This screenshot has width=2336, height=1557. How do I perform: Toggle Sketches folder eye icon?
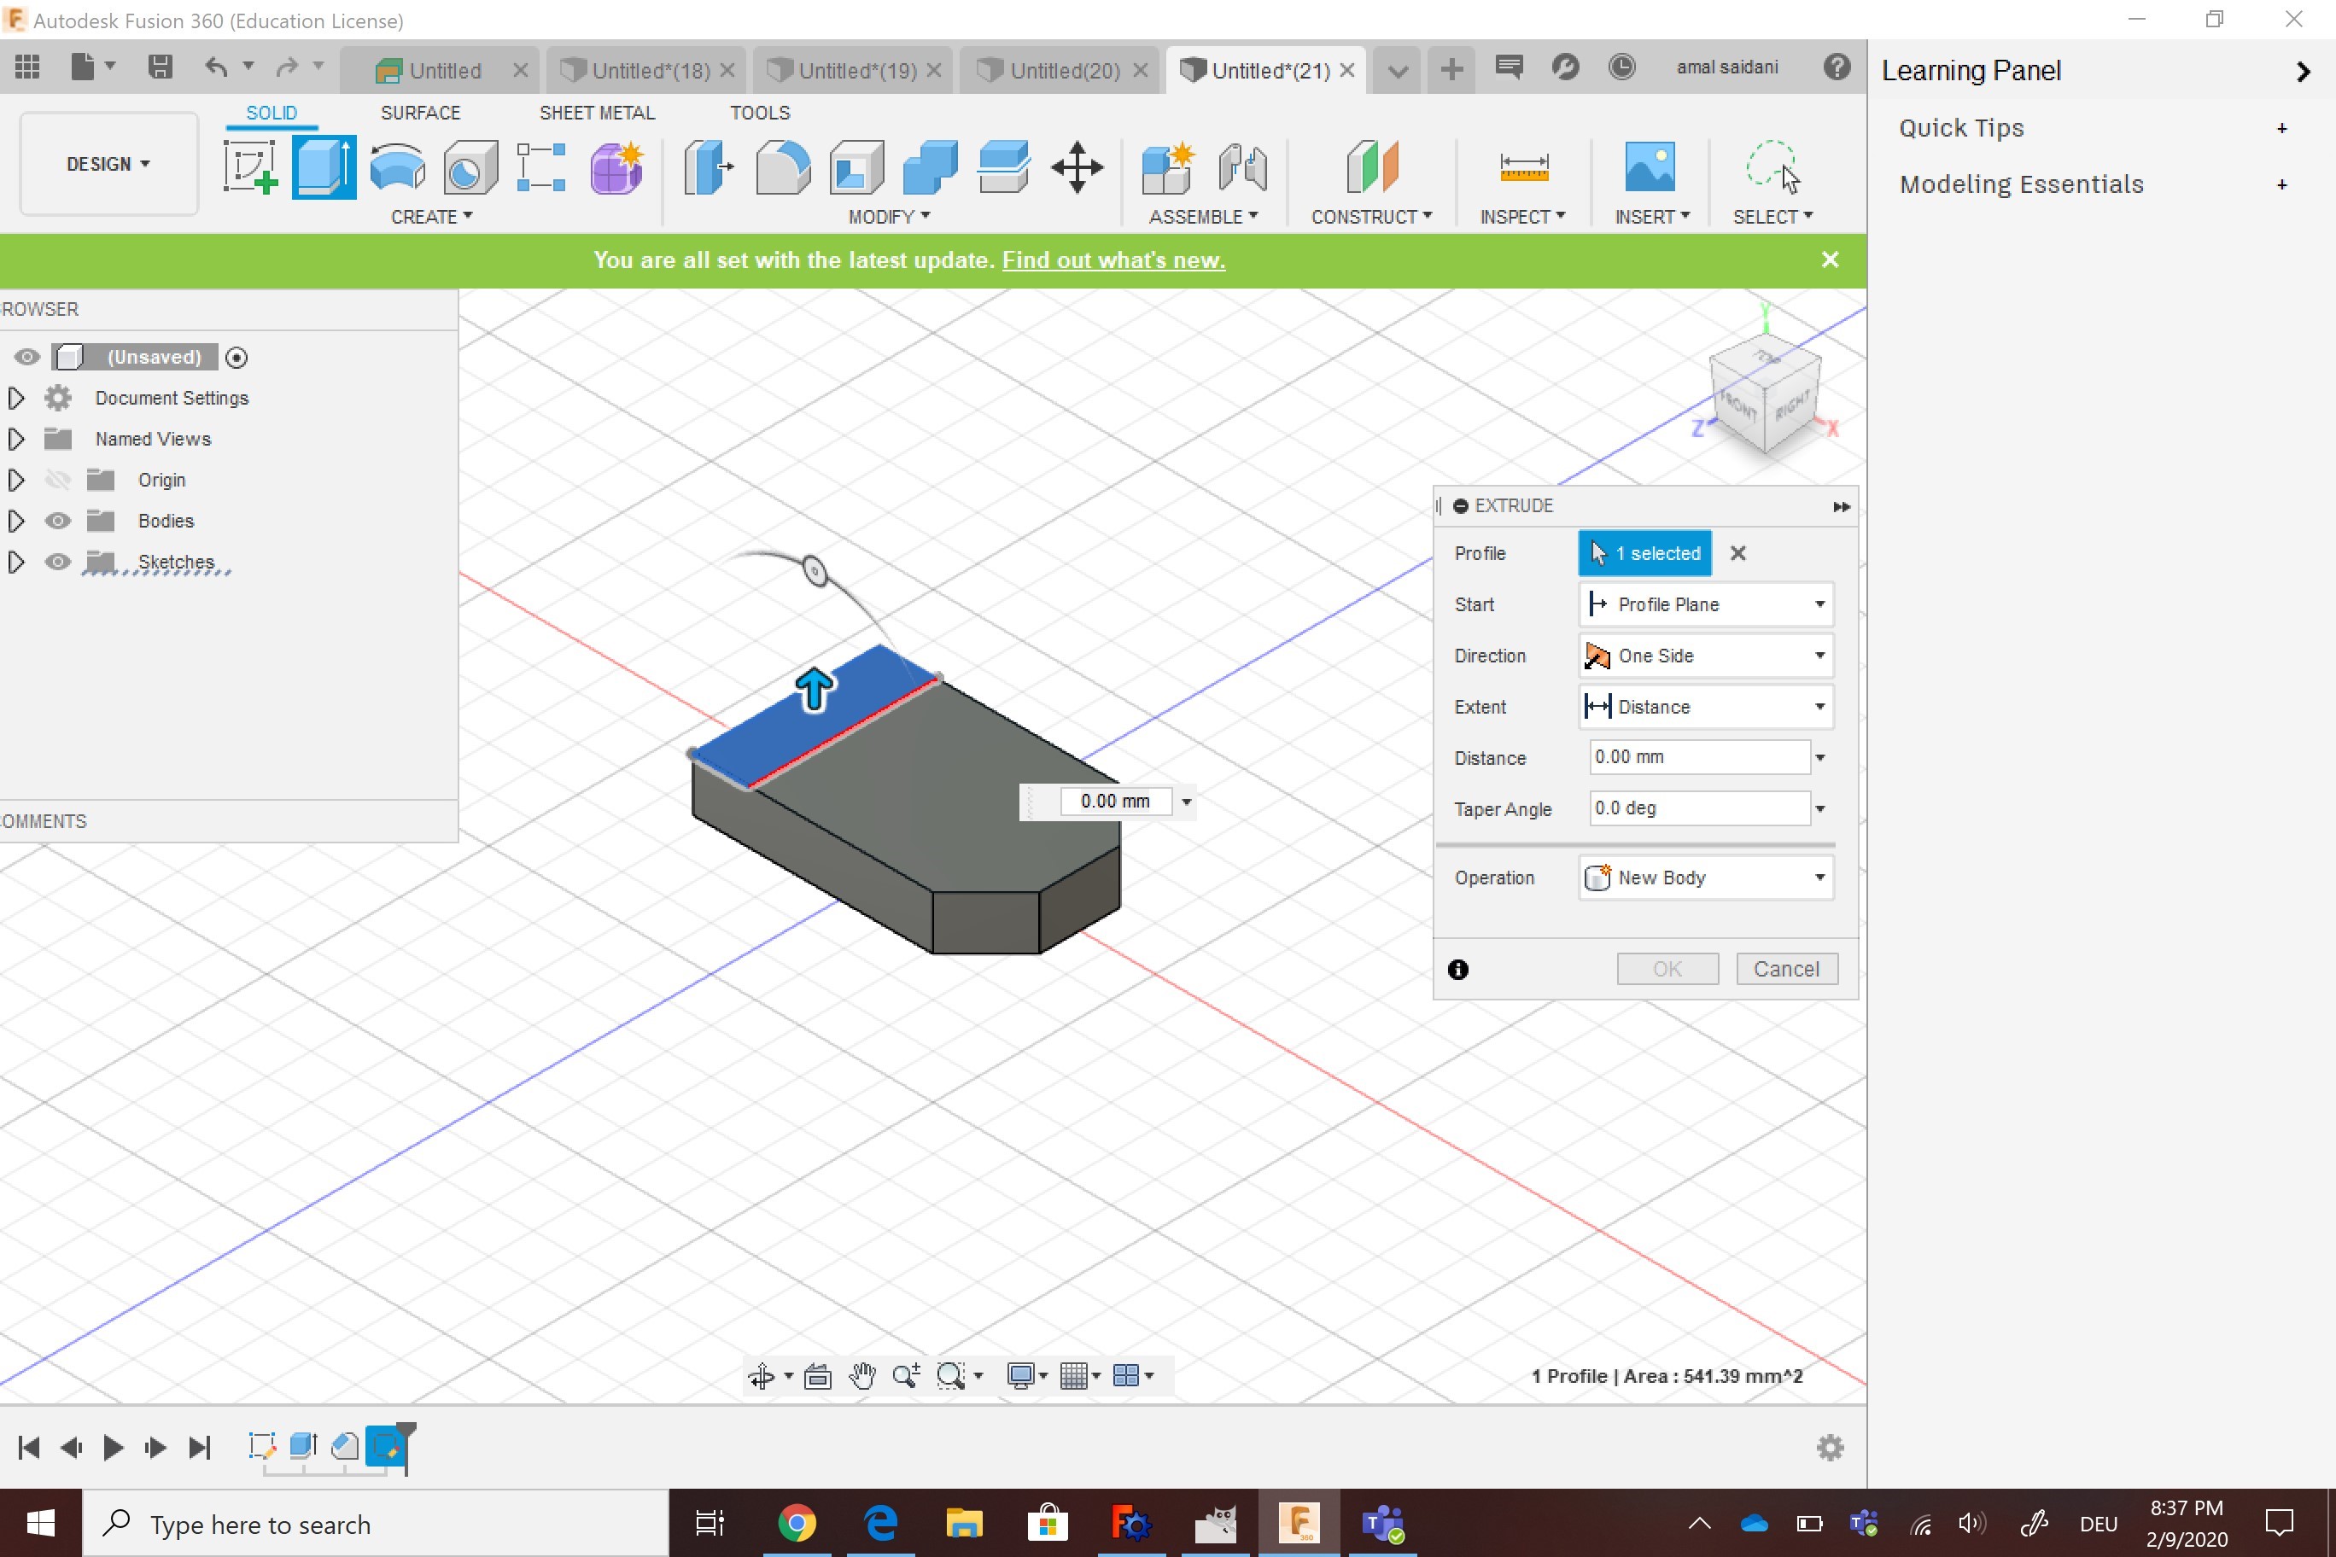[x=57, y=562]
